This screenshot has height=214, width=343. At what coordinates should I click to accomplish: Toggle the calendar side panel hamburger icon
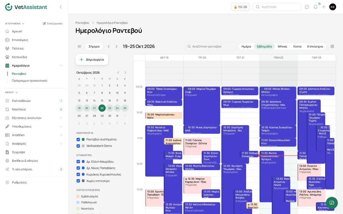point(79,47)
